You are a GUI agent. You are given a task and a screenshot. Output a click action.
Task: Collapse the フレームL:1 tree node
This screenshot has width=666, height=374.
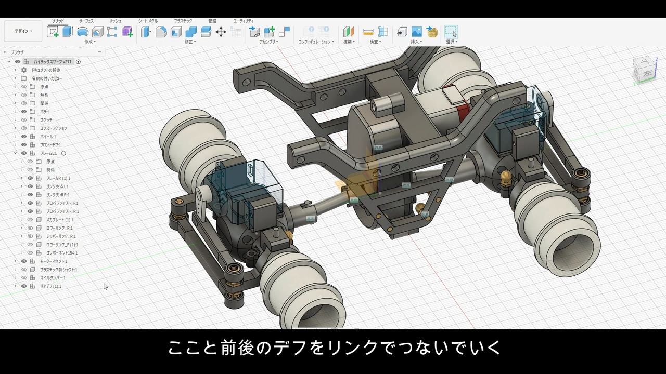click(x=15, y=153)
